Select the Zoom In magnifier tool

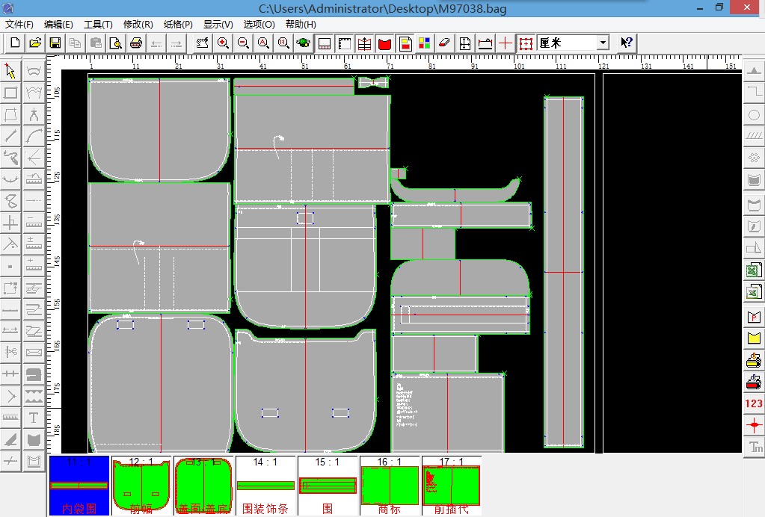click(x=223, y=43)
